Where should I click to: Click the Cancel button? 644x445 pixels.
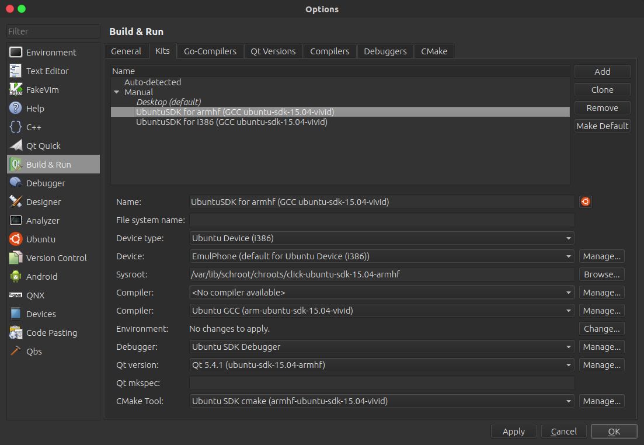(563, 432)
